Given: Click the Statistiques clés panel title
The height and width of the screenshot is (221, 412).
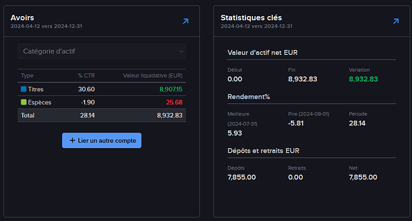Looking at the screenshot, I should coord(251,17).
